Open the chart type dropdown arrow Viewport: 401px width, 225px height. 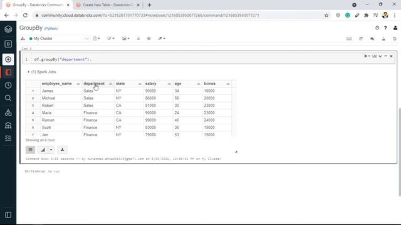coord(51,150)
